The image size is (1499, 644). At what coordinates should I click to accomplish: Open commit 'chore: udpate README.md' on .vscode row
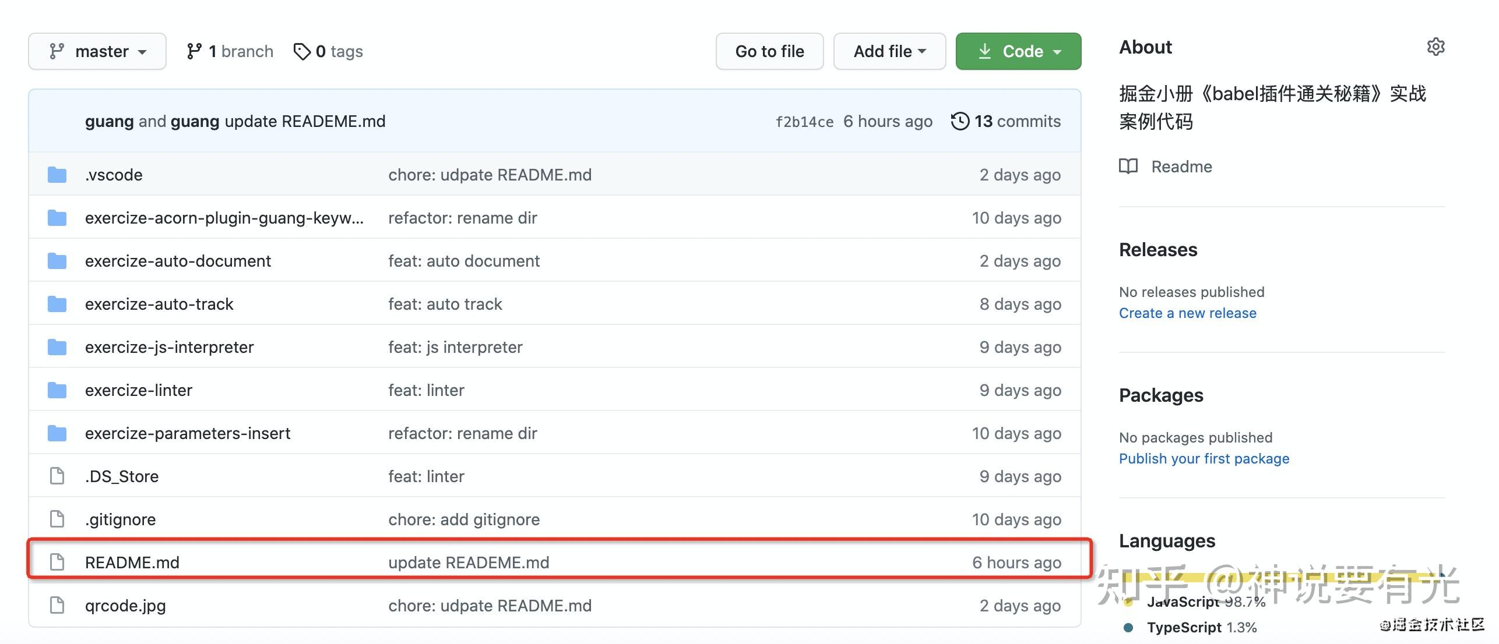click(x=490, y=175)
